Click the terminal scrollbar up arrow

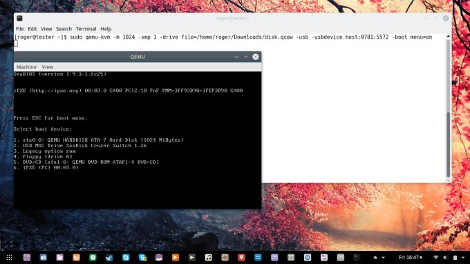pyautogui.click(x=448, y=36)
